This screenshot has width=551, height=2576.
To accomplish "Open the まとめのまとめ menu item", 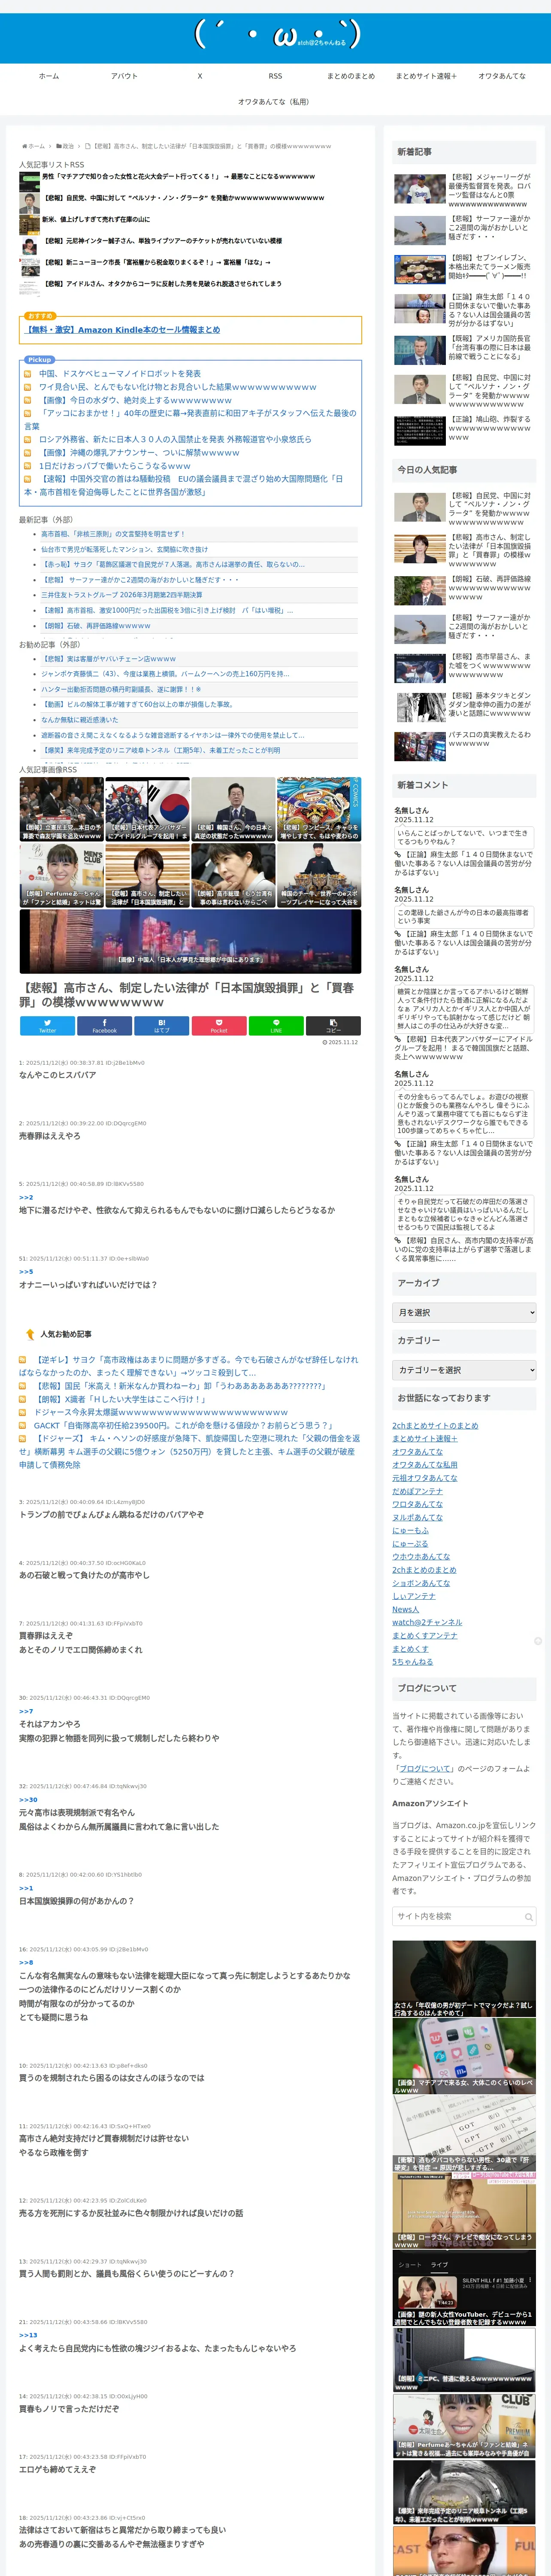I will coord(351,76).
